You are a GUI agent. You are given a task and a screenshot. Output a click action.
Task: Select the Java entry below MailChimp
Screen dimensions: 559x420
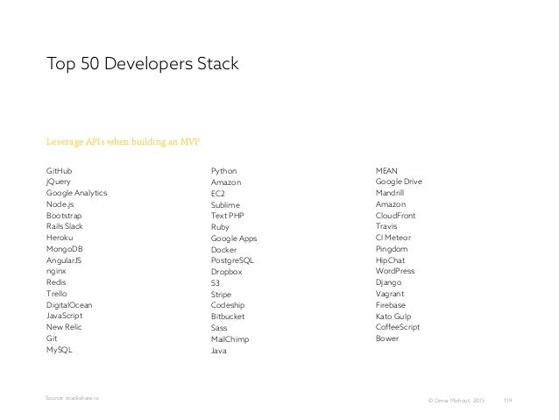[219, 351]
